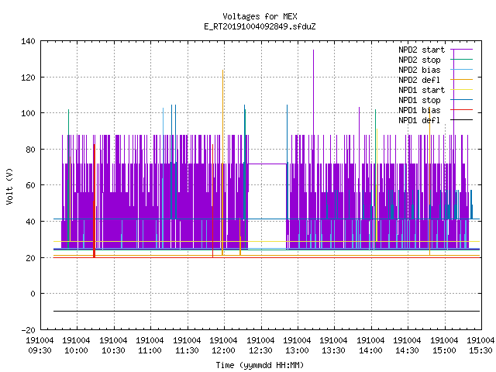The height and width of the screenshot is (372, 496).
Task: Click the x-axis tick label 11:00
Action: coord(150,350)
